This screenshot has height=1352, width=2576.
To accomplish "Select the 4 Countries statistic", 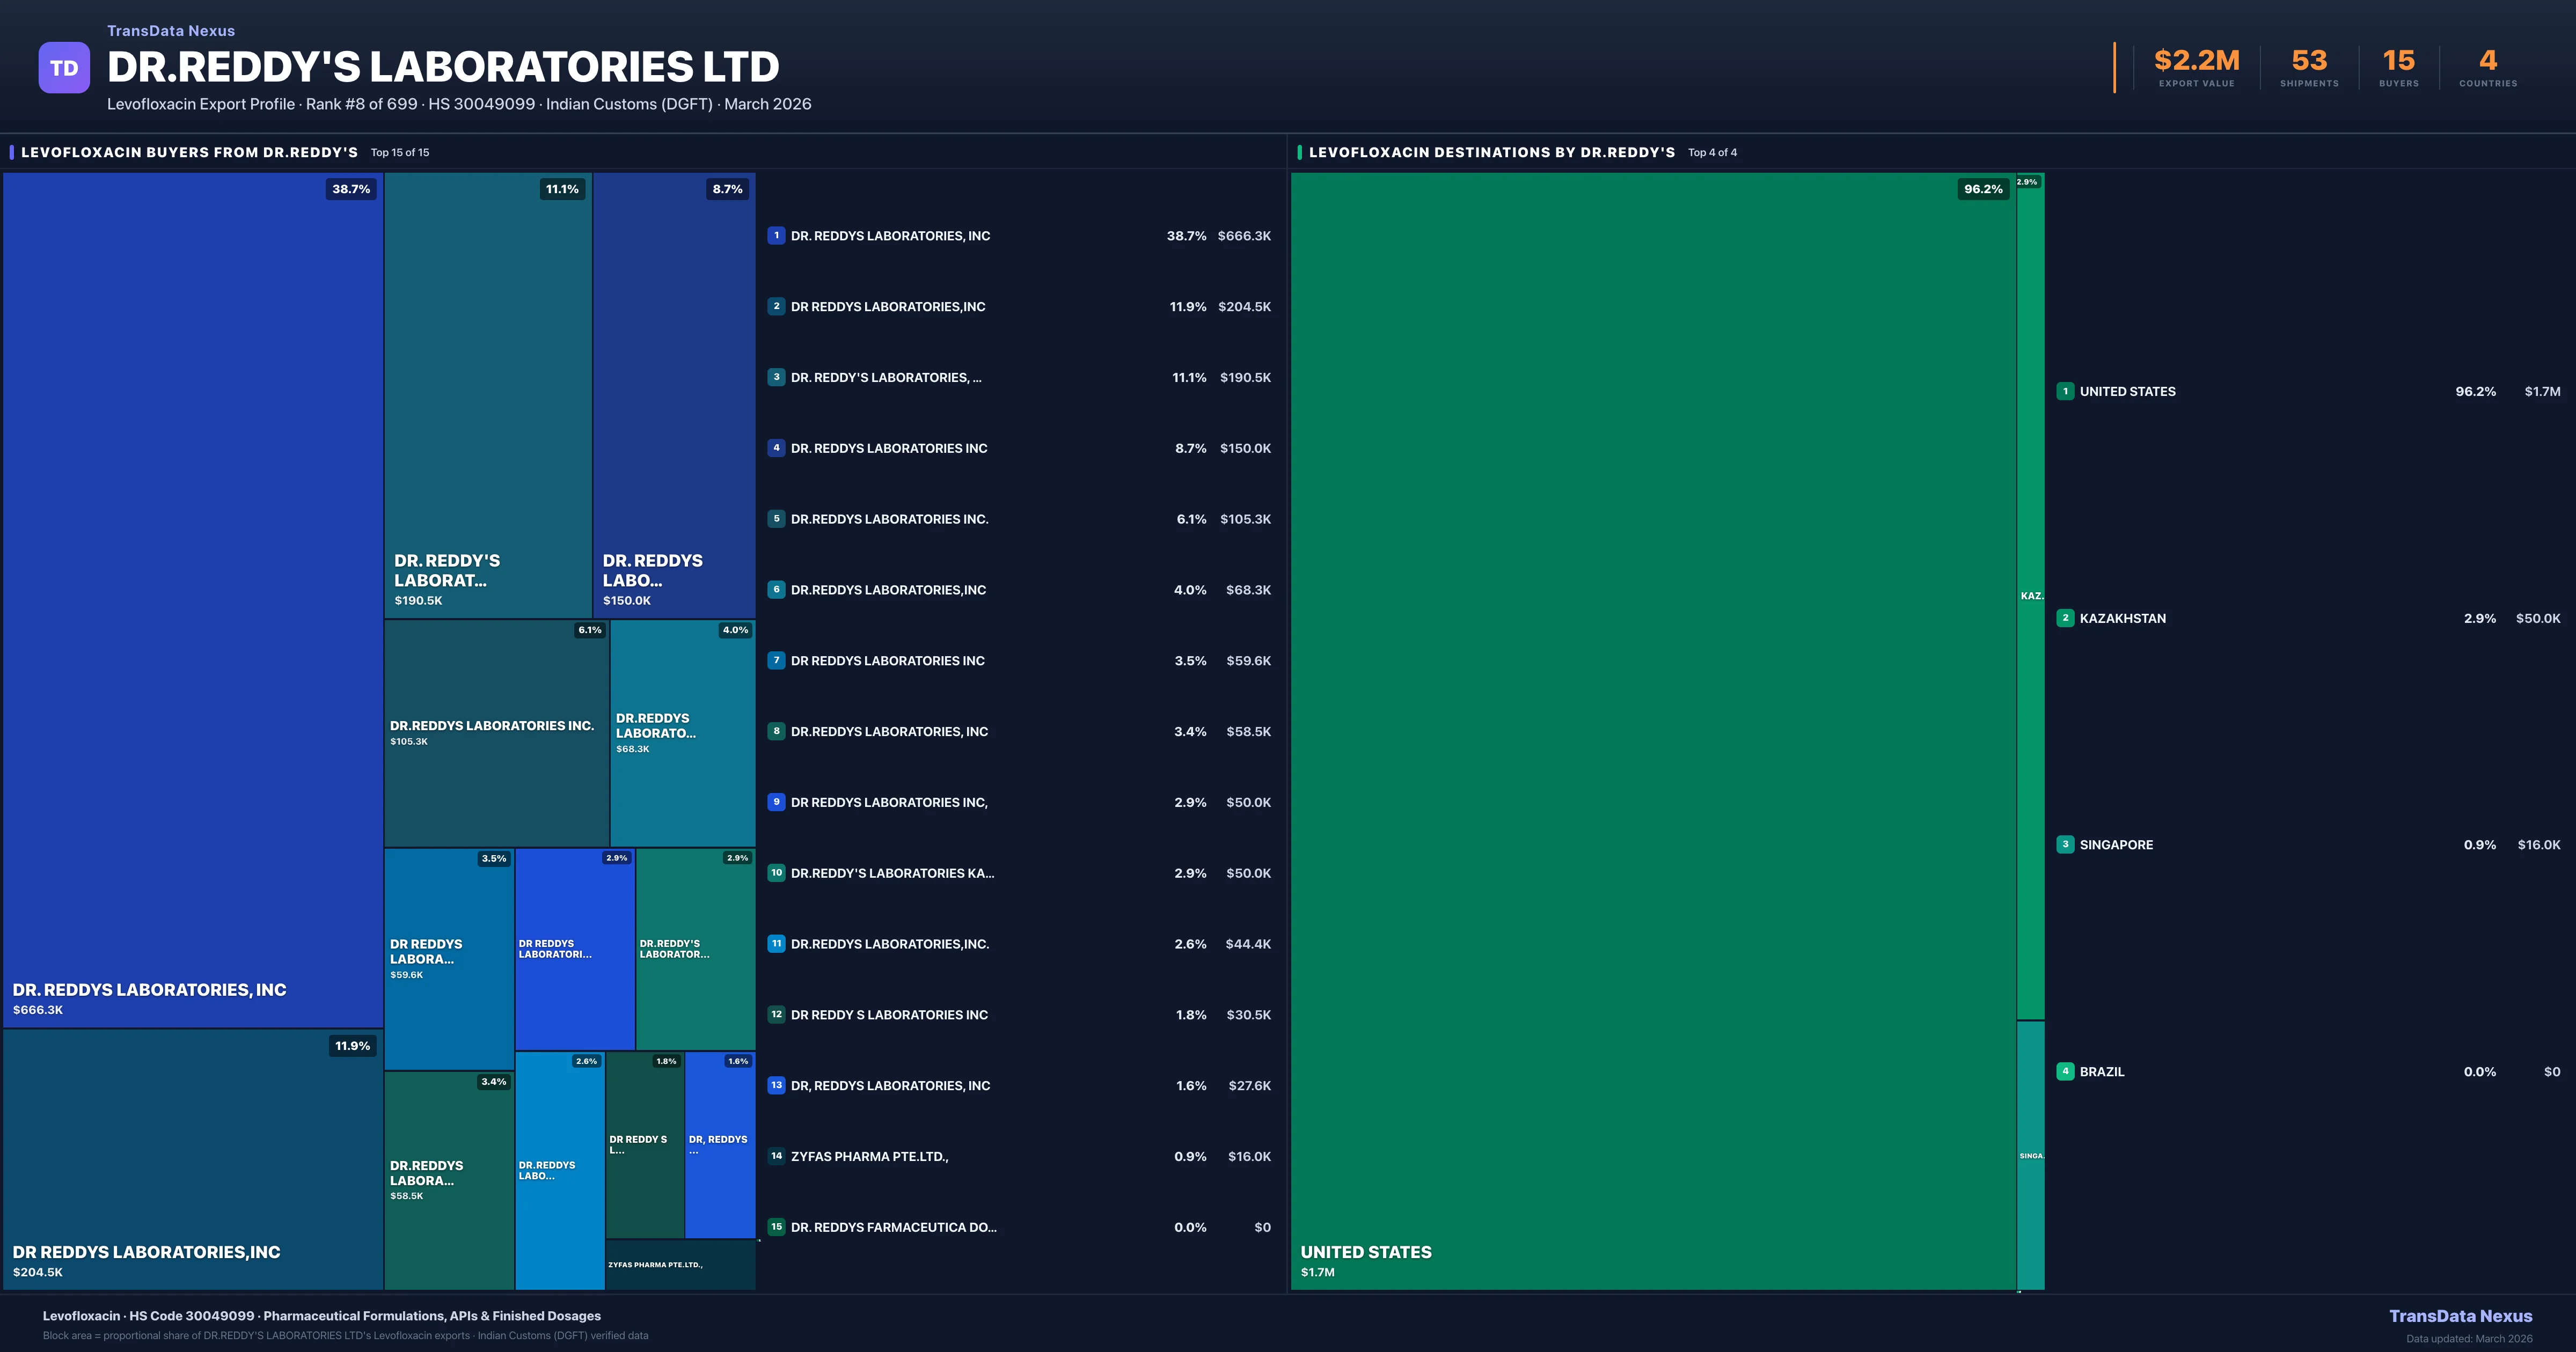I will click(x=2487, y=66).
